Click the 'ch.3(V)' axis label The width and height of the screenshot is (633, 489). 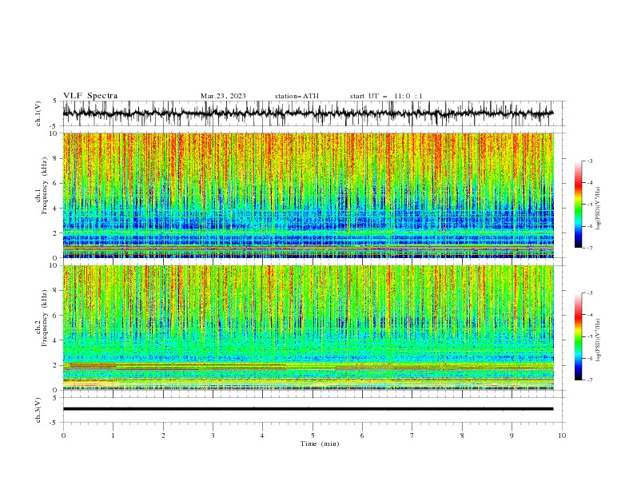click(x=38, y=410)
